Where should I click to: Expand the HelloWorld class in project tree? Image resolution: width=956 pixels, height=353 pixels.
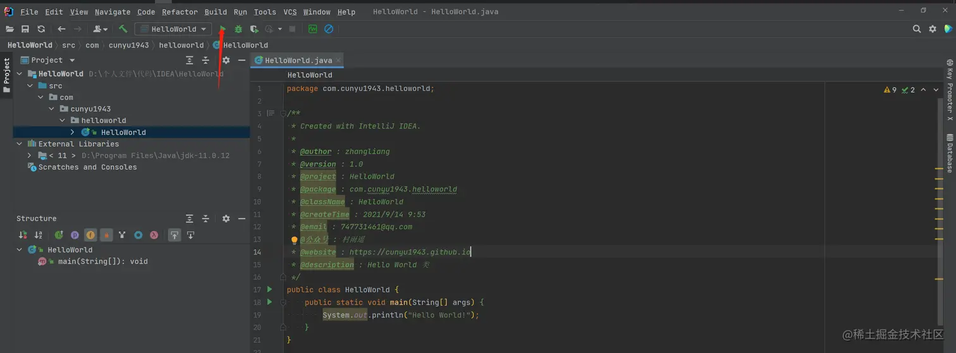click(73, 133)
